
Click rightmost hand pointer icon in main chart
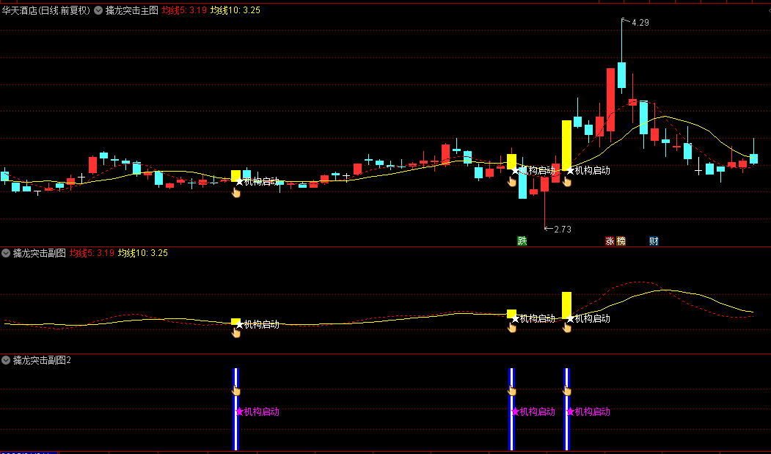point(567,181)
